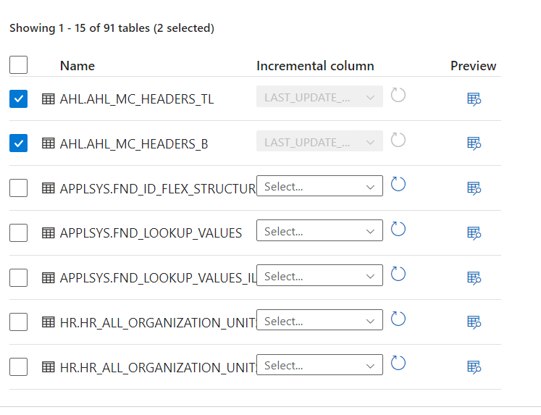Viewport: 541px width, 415px height.
Task: Refresh incremental column for APPLSYS.FND_LOOKUP_VALUES_IL row
Action: tap(398, 274)
